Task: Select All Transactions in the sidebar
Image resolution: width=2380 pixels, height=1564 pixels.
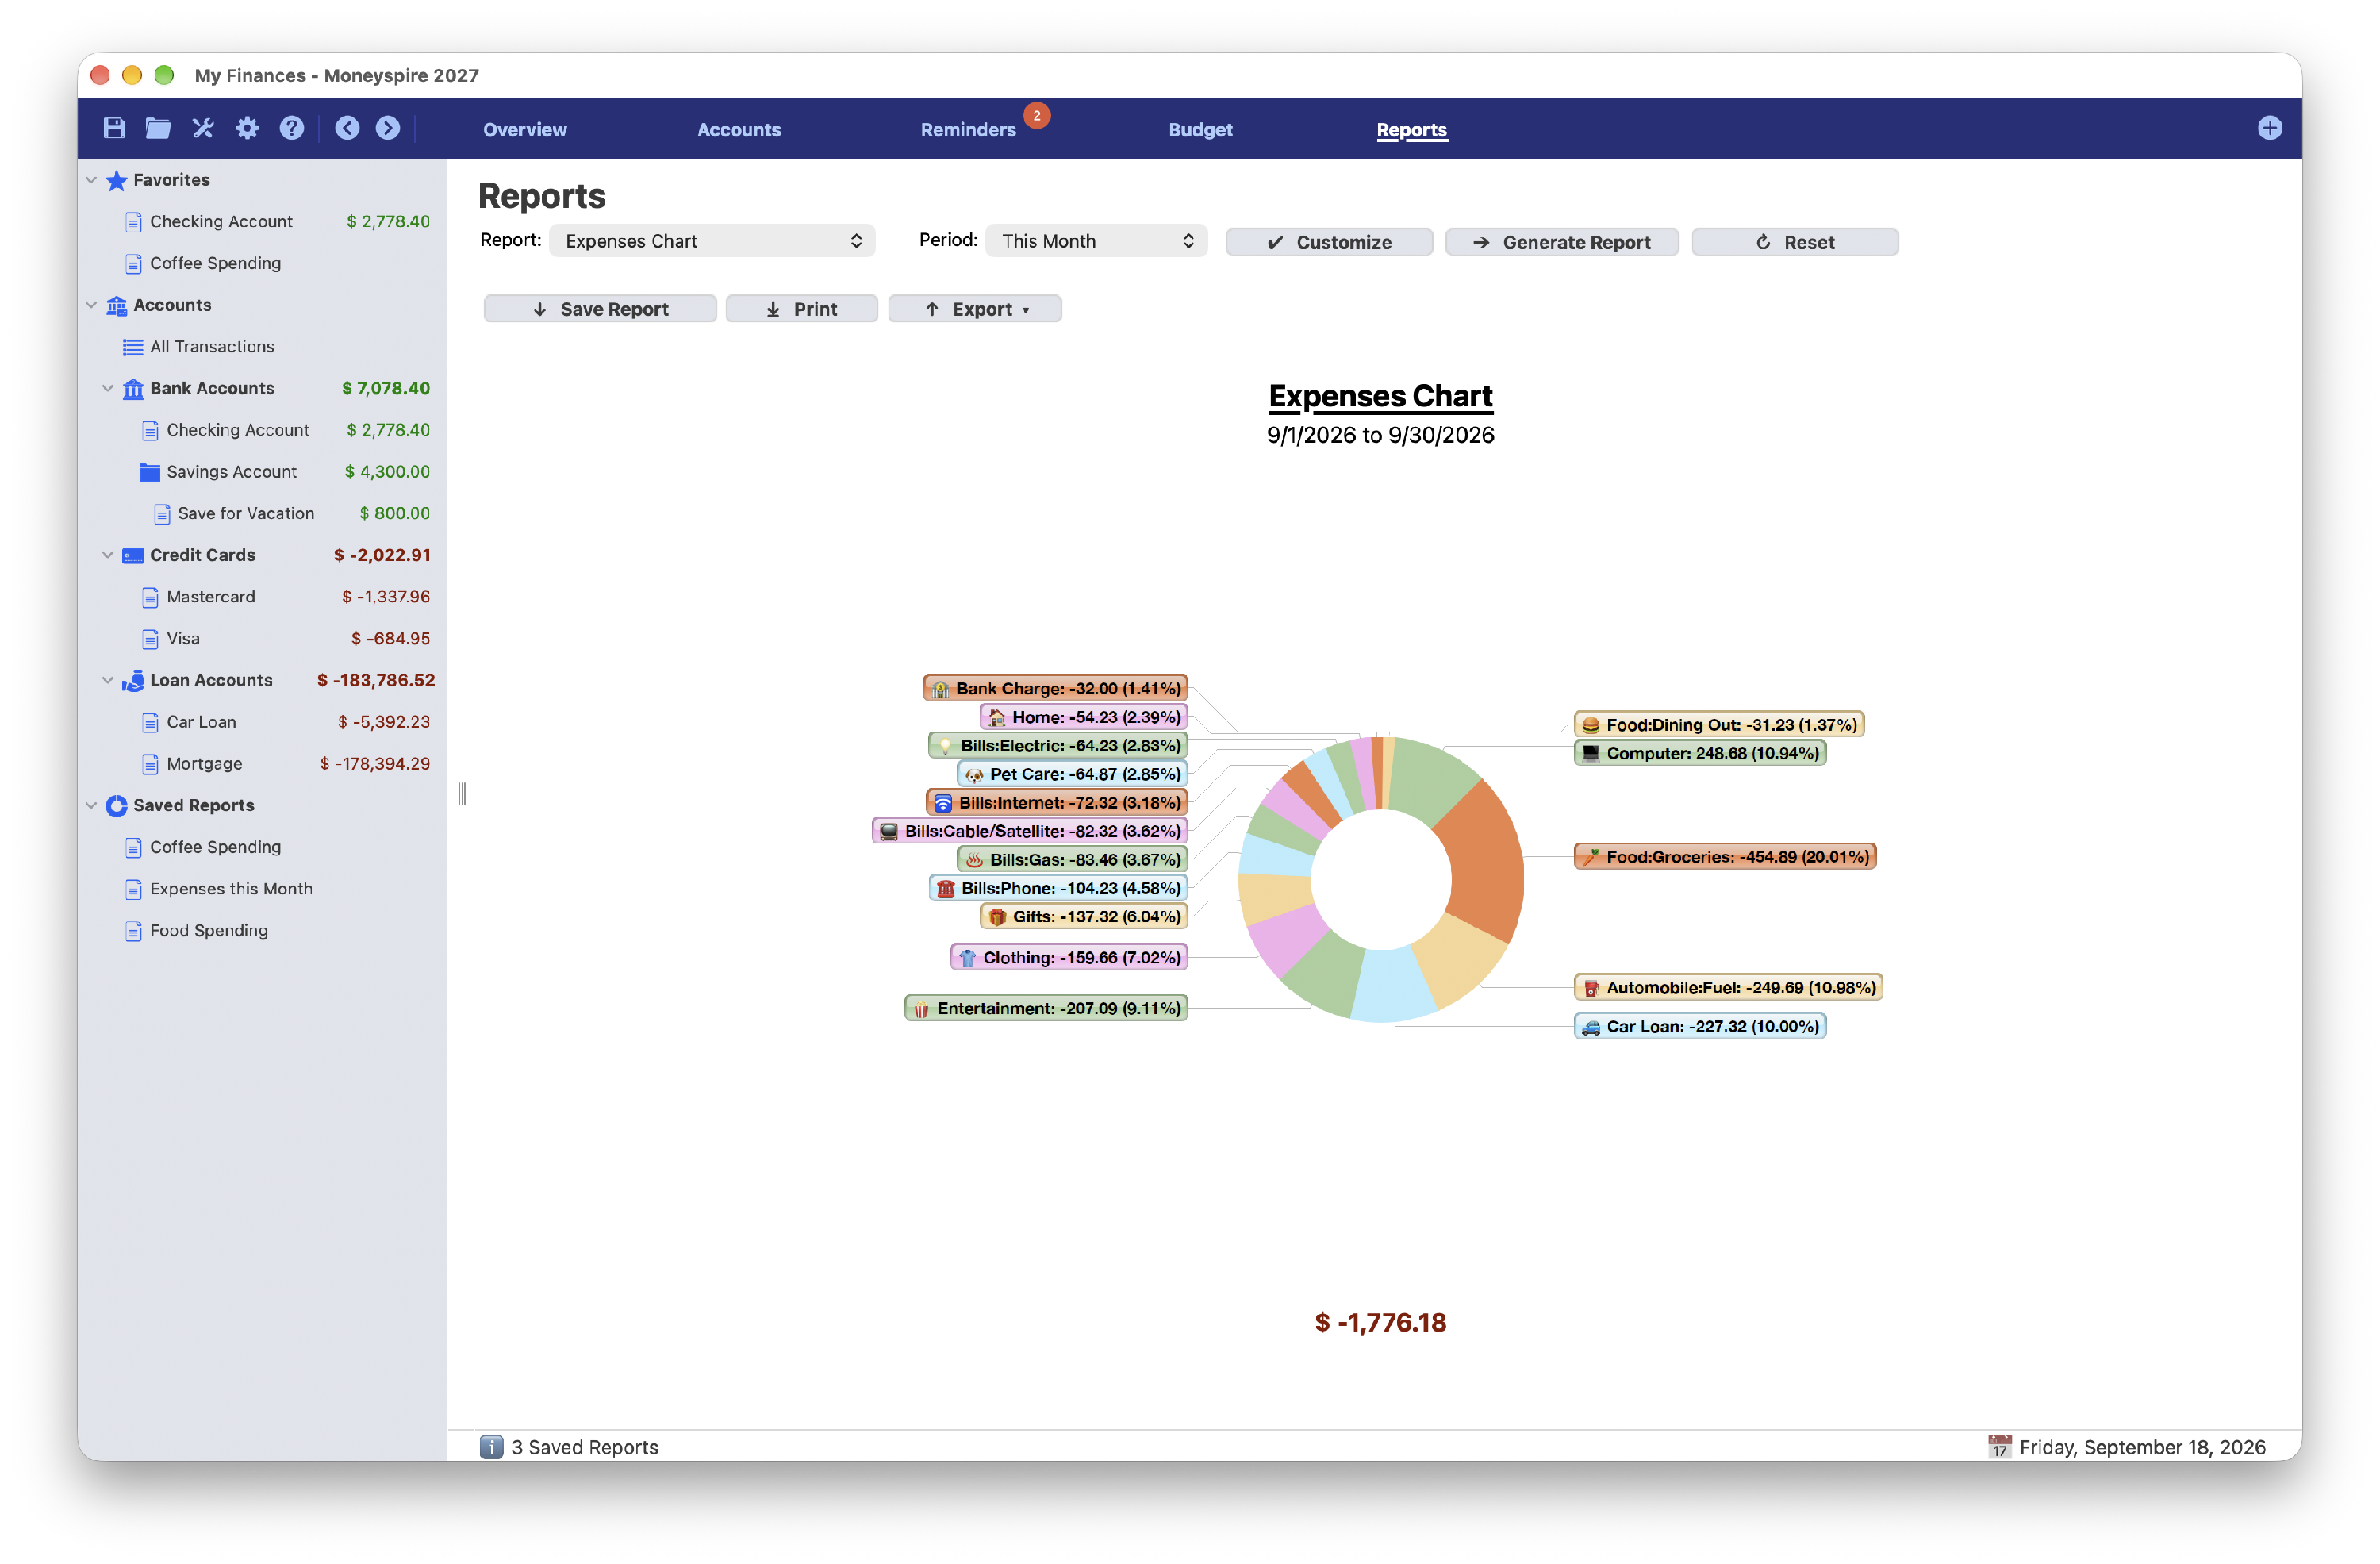Action: [212, 347]
